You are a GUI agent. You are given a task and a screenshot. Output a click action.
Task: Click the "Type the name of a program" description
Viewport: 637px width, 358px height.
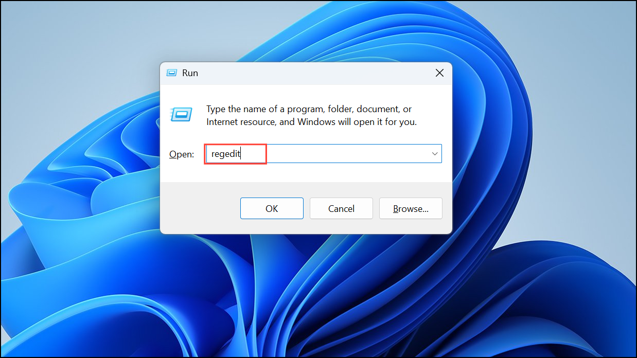(x=311, y=116)
